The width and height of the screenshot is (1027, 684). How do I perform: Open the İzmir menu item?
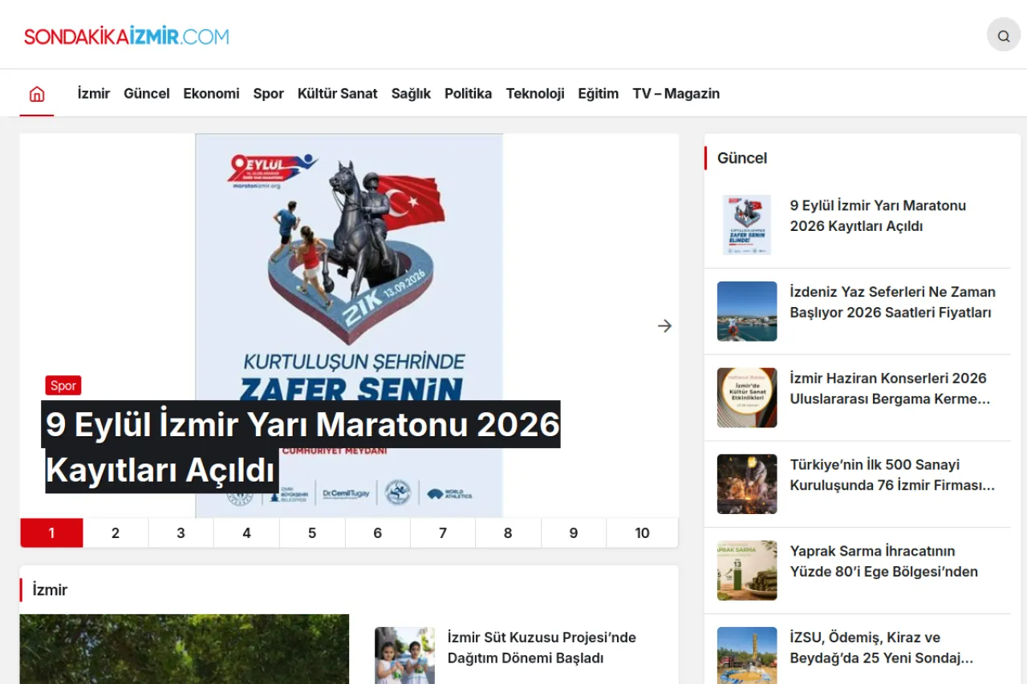coord(94,93)
